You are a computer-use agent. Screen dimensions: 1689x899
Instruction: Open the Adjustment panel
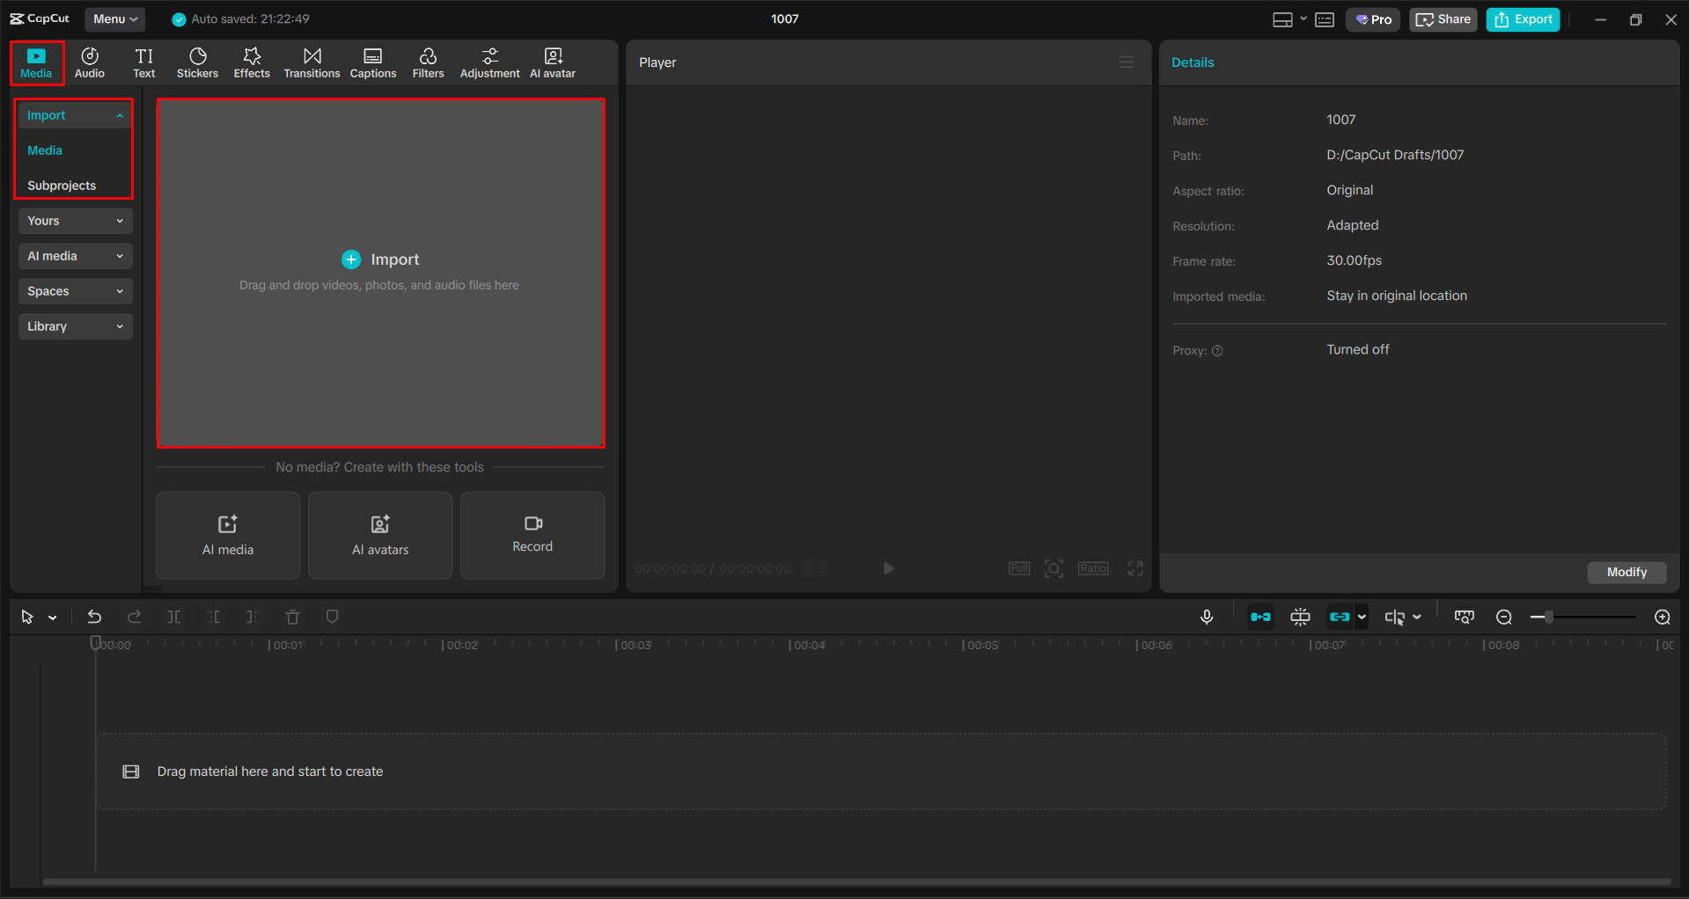pyautogui.click(x=489, y=63)
